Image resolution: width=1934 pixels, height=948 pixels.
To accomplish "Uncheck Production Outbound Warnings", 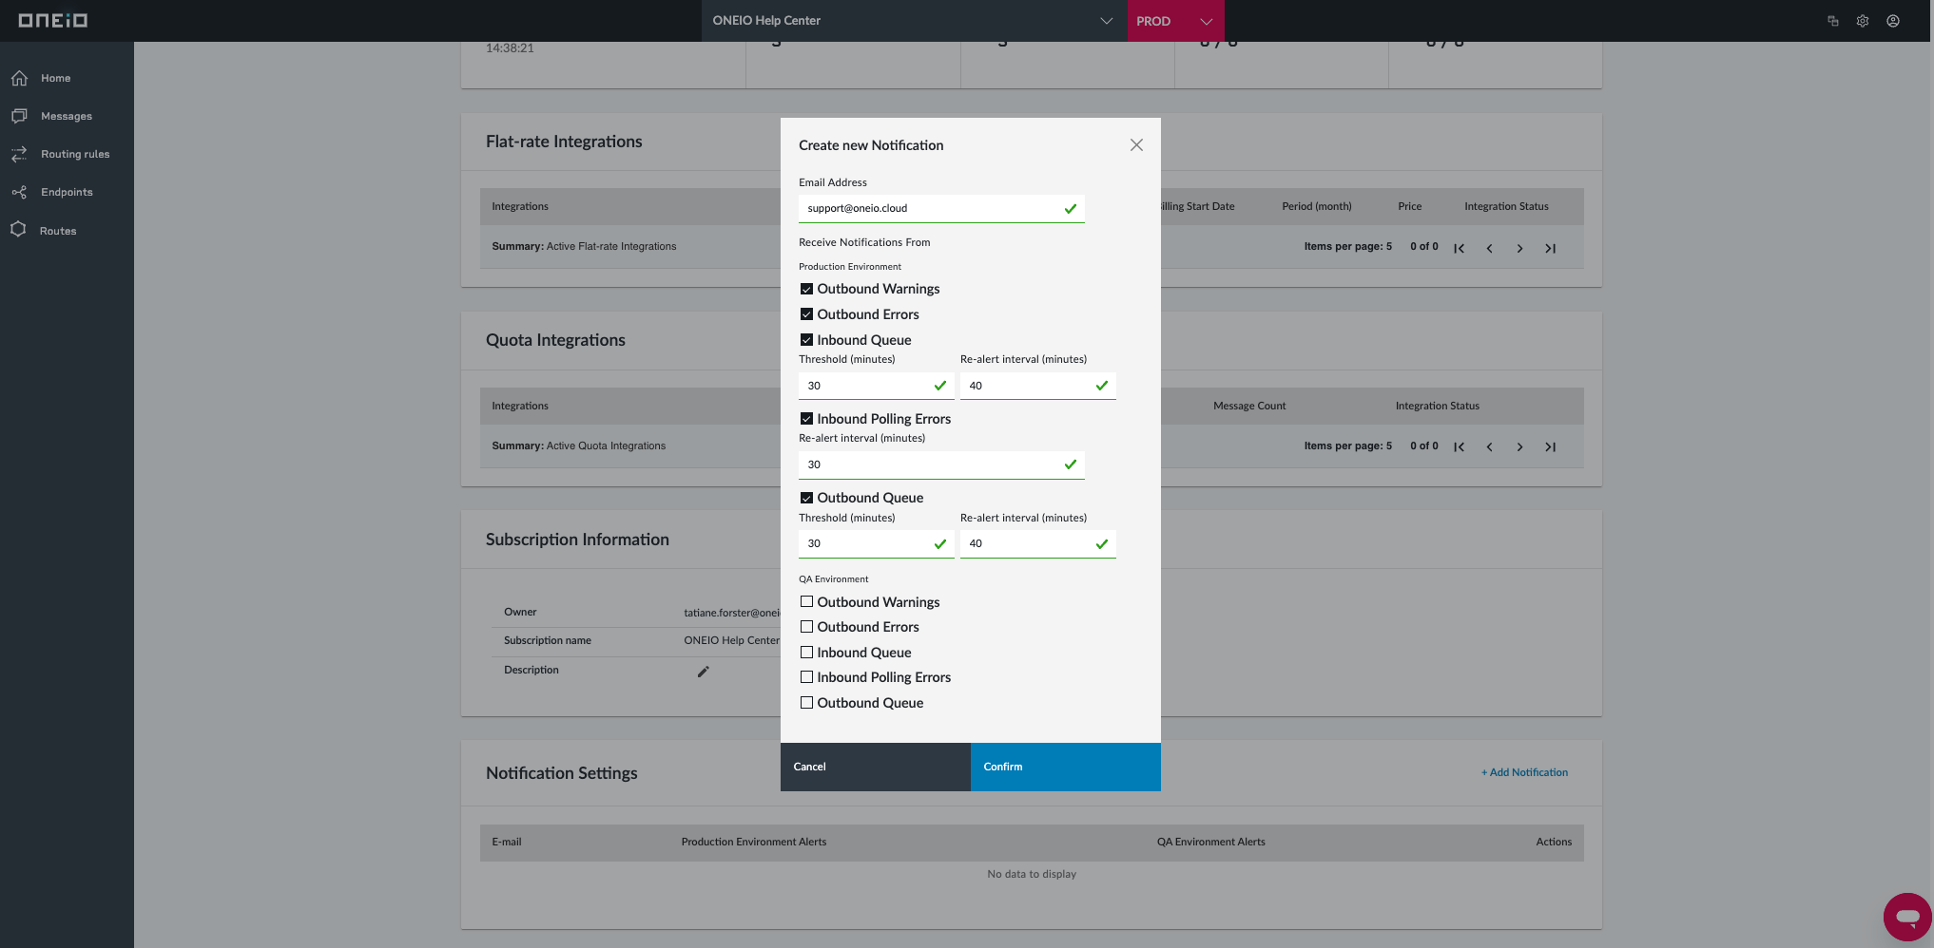I will coord(806,289).
